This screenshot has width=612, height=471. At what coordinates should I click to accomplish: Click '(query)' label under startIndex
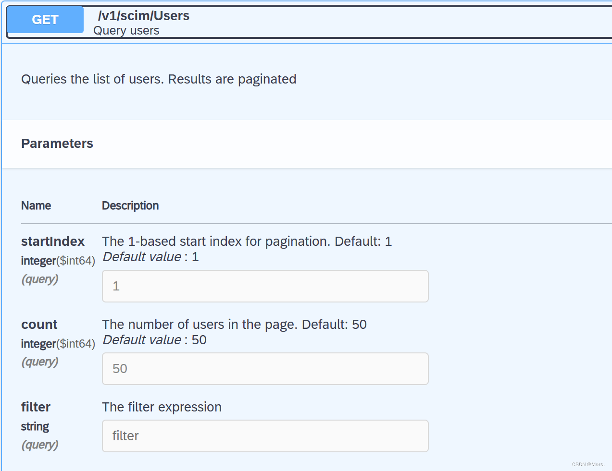click(x=40, y=279)
